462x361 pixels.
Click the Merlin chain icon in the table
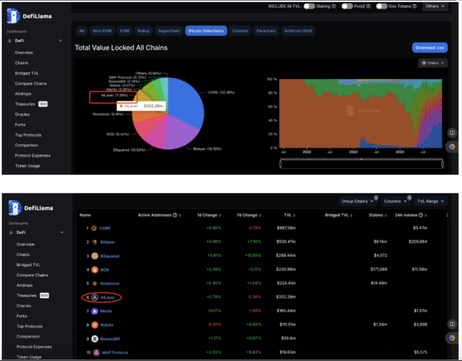[95, 311]
